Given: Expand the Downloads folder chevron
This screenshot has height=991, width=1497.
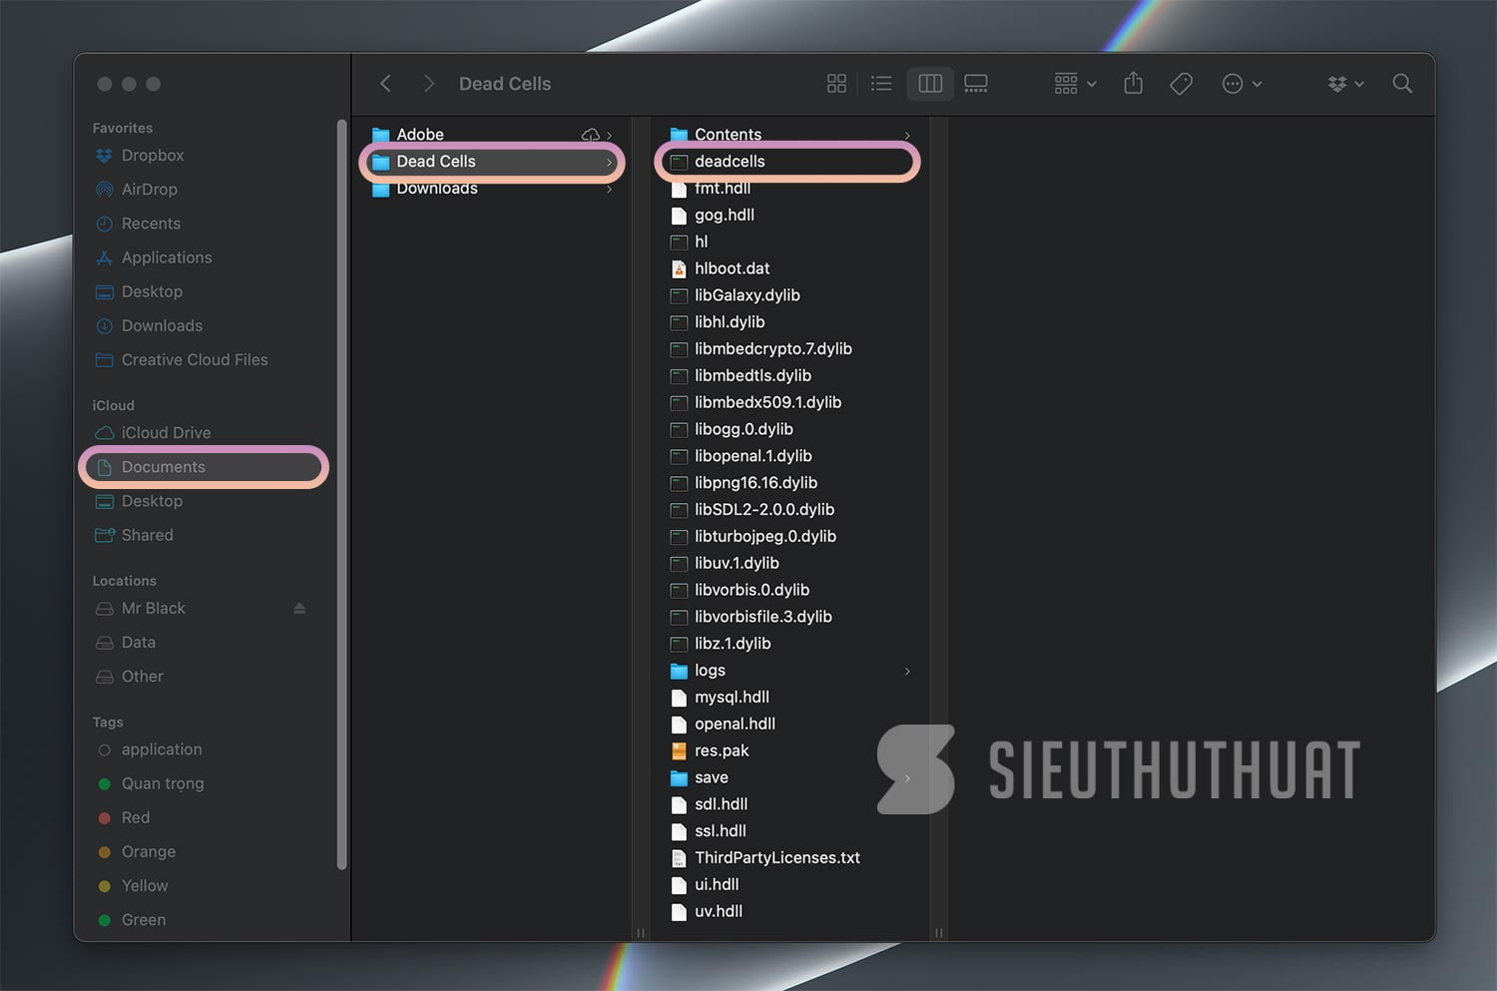Looking at the screenshot, I should [609, 189].
